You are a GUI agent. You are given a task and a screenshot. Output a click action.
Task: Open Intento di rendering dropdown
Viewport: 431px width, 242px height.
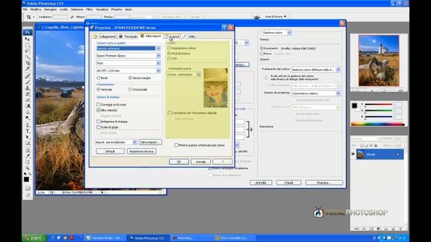click(338, 93)
